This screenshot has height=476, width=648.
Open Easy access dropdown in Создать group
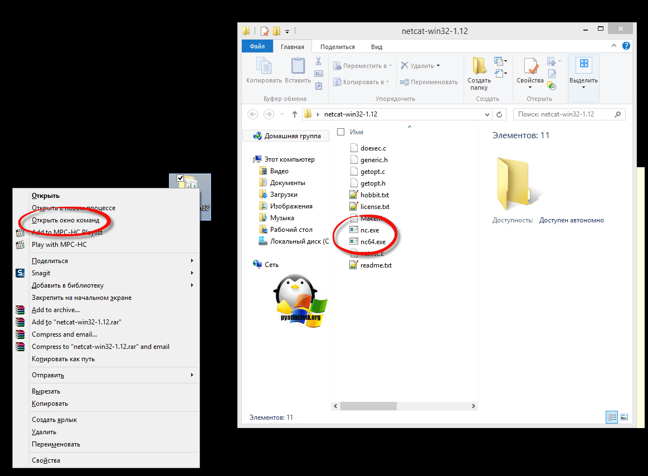[500, 74]
